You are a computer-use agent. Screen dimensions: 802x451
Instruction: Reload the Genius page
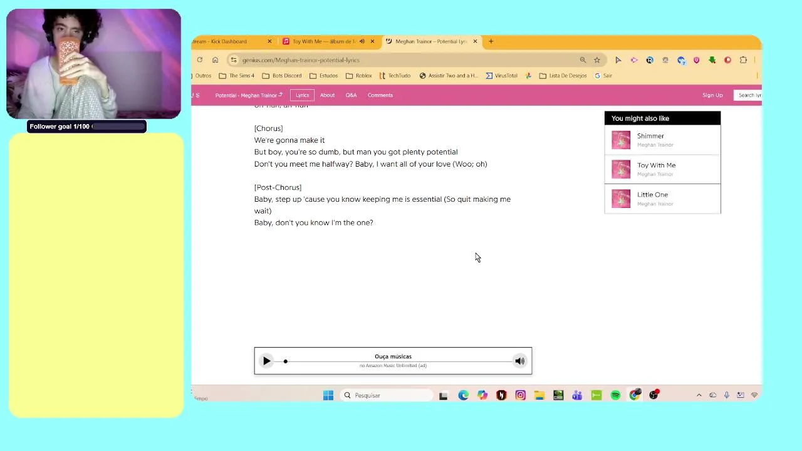point(199,60)
